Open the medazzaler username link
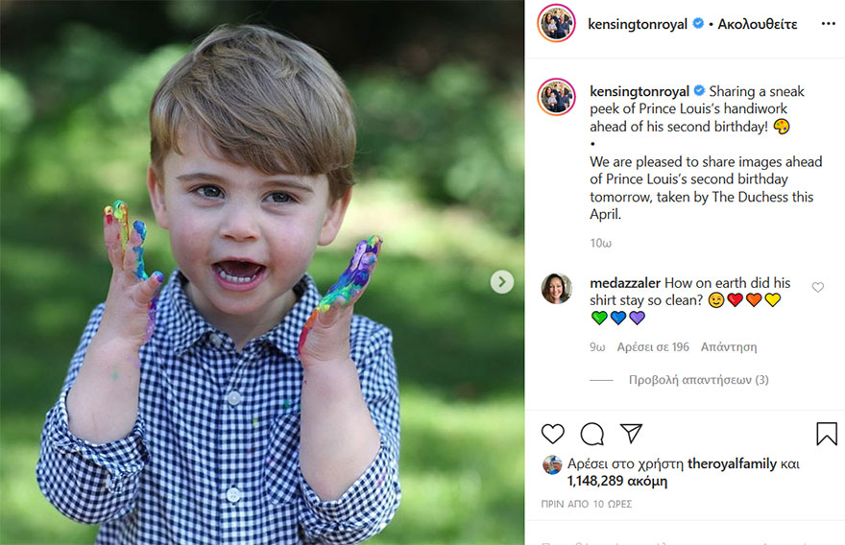This screenshot has width=845, height=545. [624, 283]
